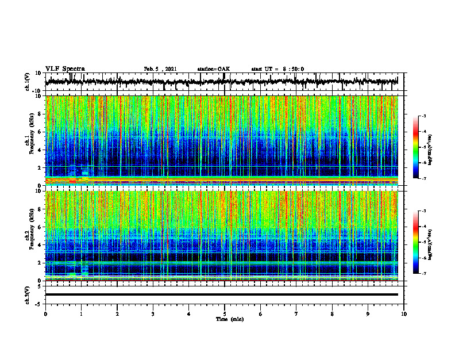Click the 'ch.1(V)' waveform axis label
This screenshot has height=352, width=455.
(28, 82)
